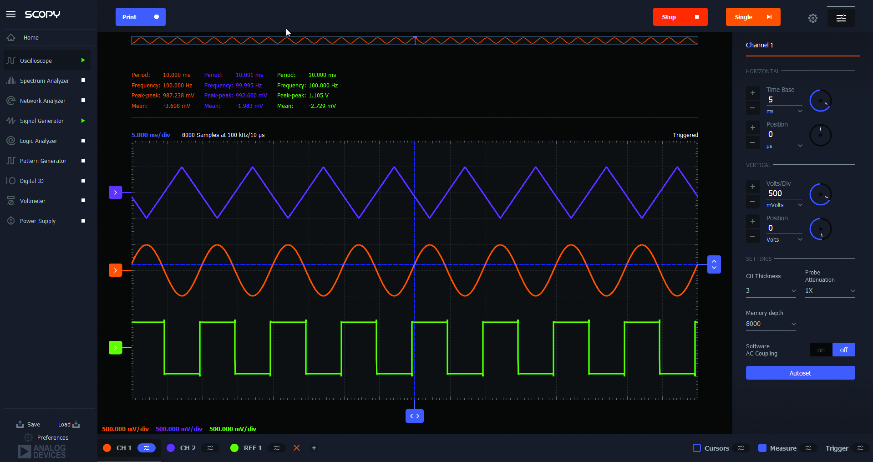Open Measure settings icon in bottom bar

pyautogui.click(x=808, y=448)
